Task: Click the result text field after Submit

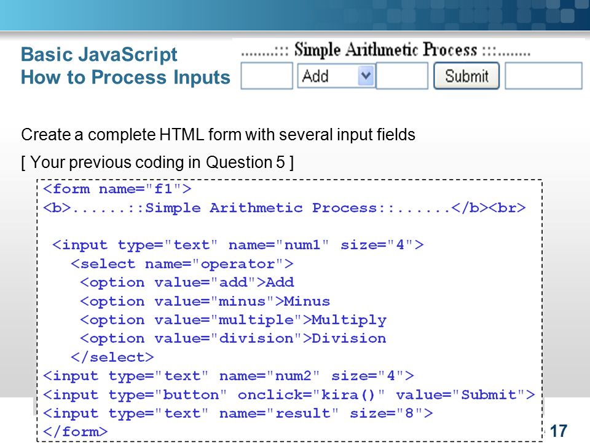Action: 543,76
